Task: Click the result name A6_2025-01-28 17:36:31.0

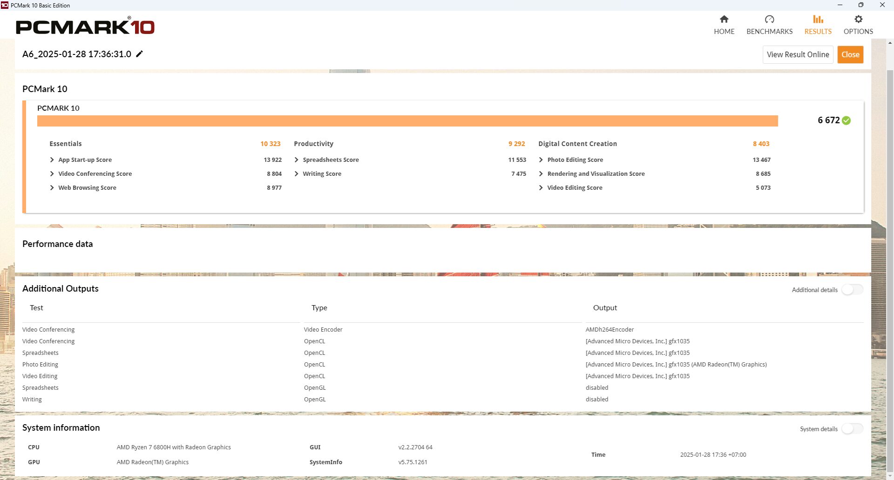Action: coord(77,54)
